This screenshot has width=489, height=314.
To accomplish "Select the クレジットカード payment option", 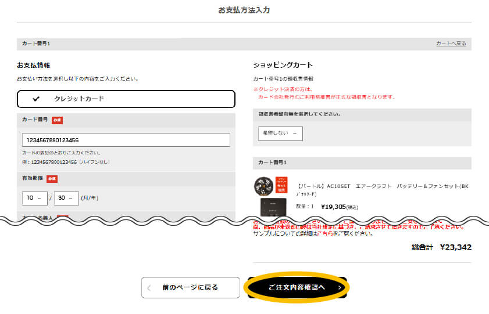I will pos(126,99).
